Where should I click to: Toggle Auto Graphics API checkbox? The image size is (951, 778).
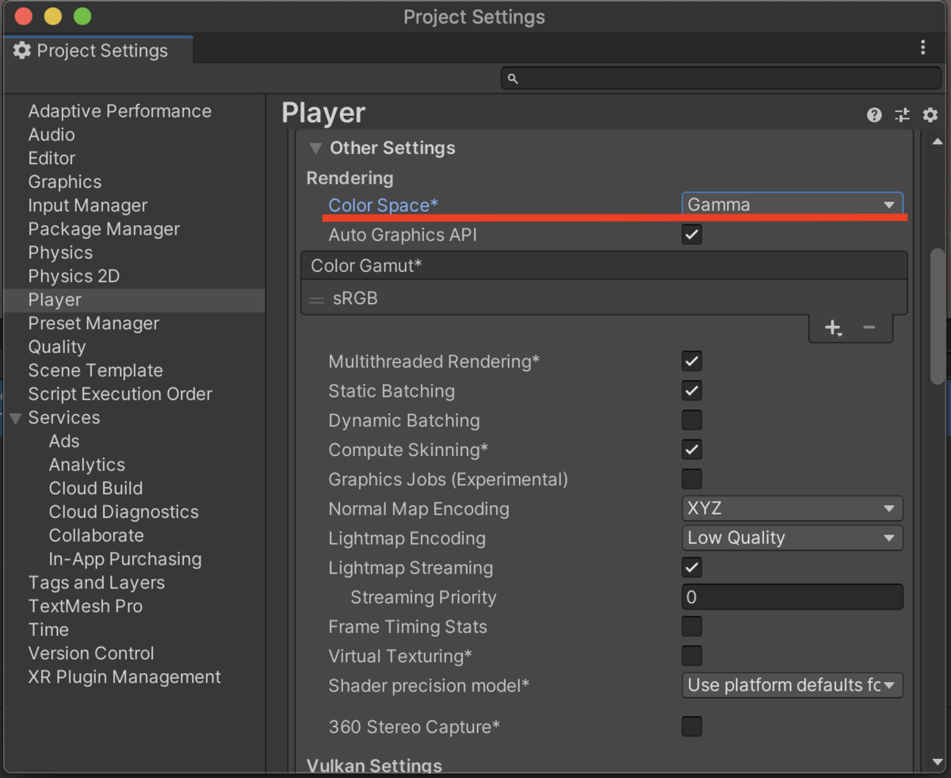point(692,234)
